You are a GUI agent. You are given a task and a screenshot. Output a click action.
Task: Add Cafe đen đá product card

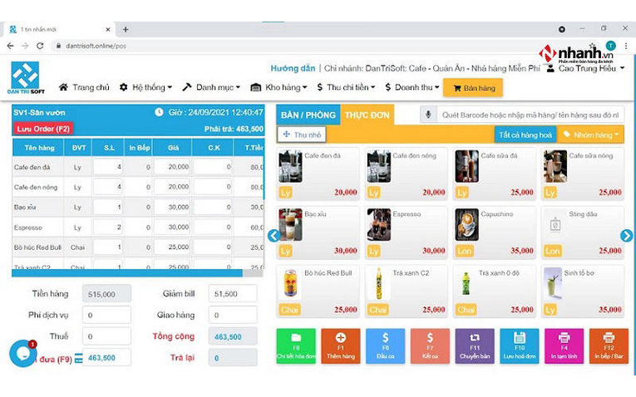[318, 174]
